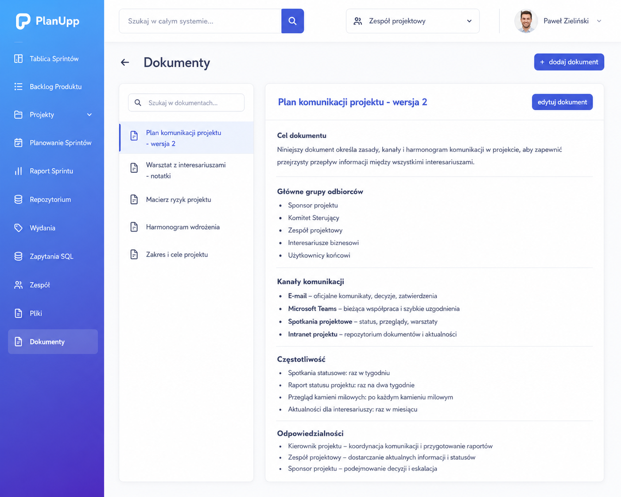The width and height of the screenshot is (621, 497).
Task: Click the Zespół people icon in sidebar
Action: point(18,285)
